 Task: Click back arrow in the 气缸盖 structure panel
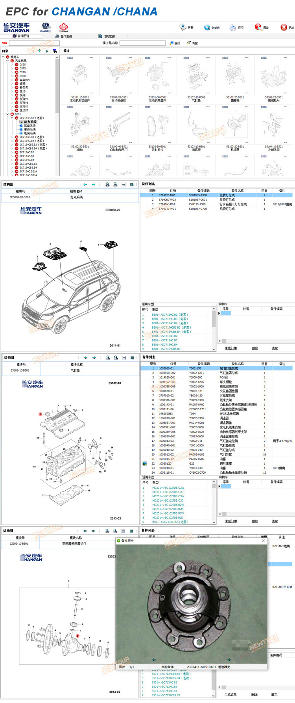85,358
